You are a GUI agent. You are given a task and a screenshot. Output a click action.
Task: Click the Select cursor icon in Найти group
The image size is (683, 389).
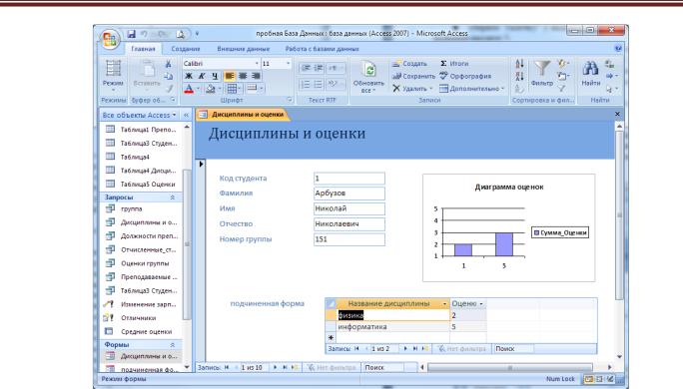click(610, 89)
